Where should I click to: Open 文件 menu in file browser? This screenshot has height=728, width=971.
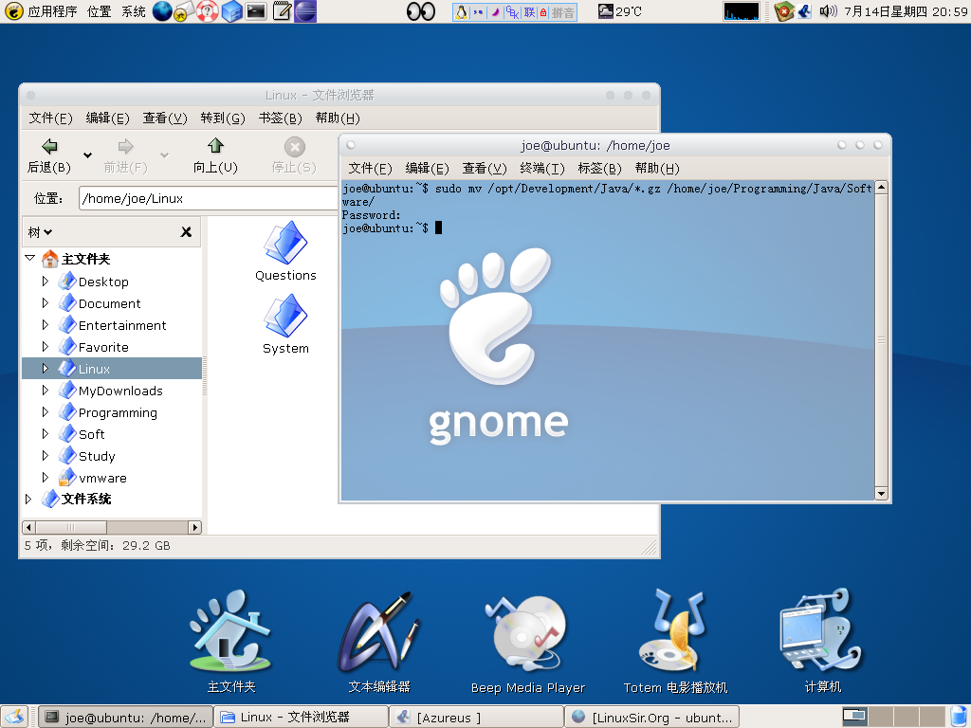pyautogui.click(x=50, y=118)
